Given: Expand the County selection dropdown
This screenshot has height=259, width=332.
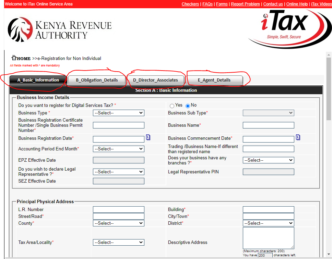Looking at the screenshot, I should click(118, 223).
